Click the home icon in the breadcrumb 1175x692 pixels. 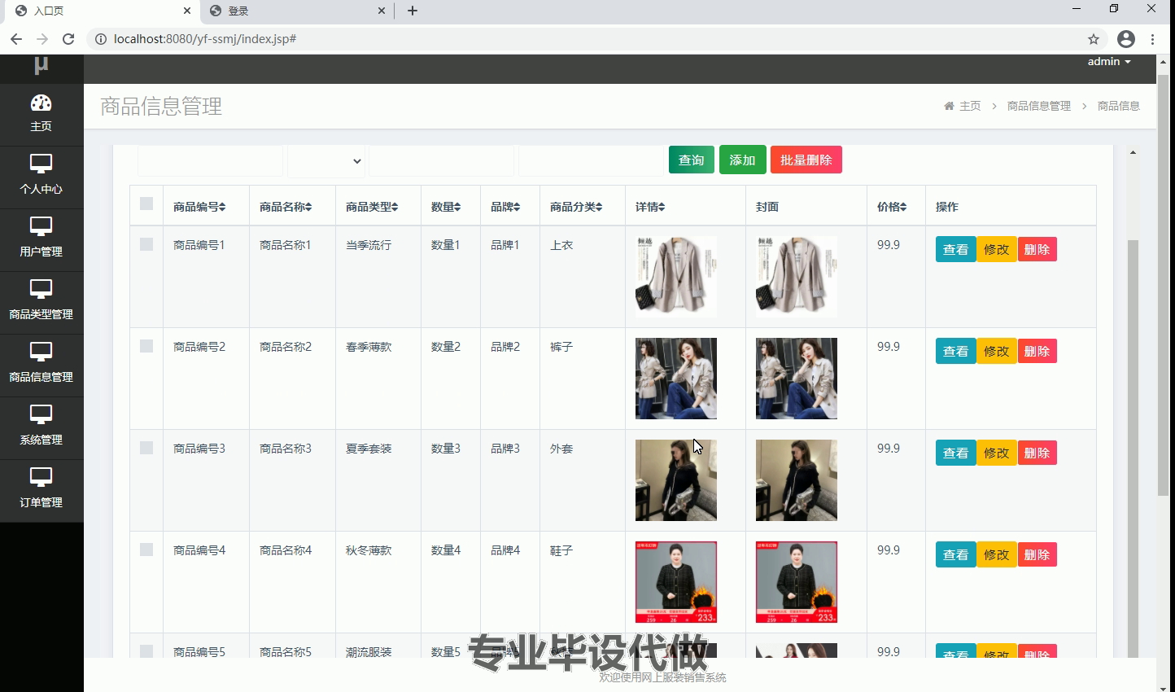[949, 106]
